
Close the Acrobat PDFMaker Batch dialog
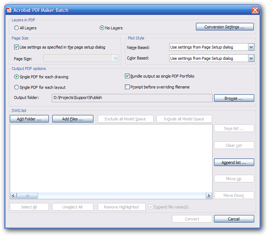pos(255,10)
